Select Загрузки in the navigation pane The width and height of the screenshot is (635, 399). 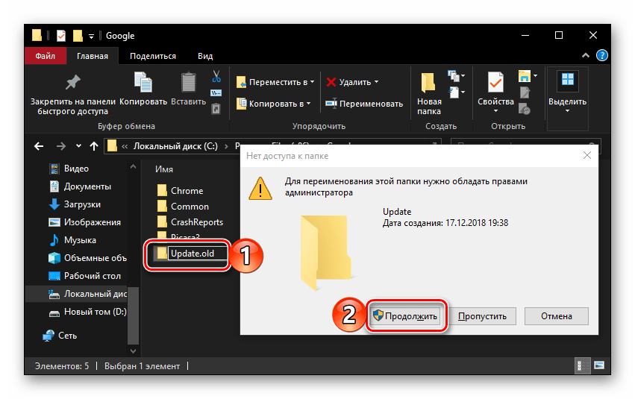click(x=75, y=204)
